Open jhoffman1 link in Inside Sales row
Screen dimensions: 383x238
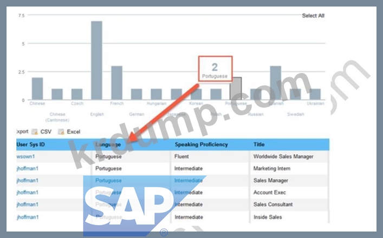27,217
